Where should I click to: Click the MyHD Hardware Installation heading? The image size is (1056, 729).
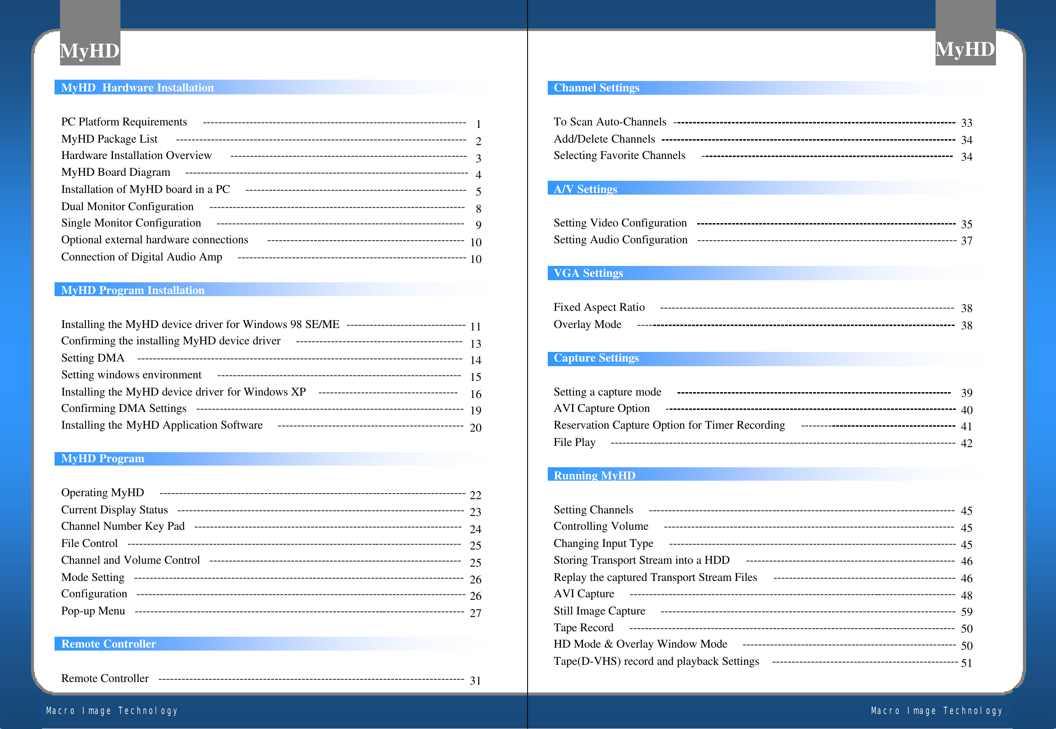[138, 88]
